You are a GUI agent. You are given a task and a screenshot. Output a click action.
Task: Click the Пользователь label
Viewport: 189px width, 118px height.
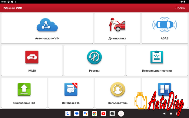118,103
